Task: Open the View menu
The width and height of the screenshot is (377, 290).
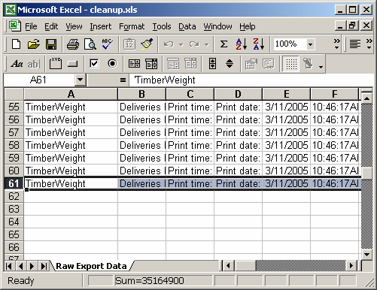Action: [x=74, y=26]
